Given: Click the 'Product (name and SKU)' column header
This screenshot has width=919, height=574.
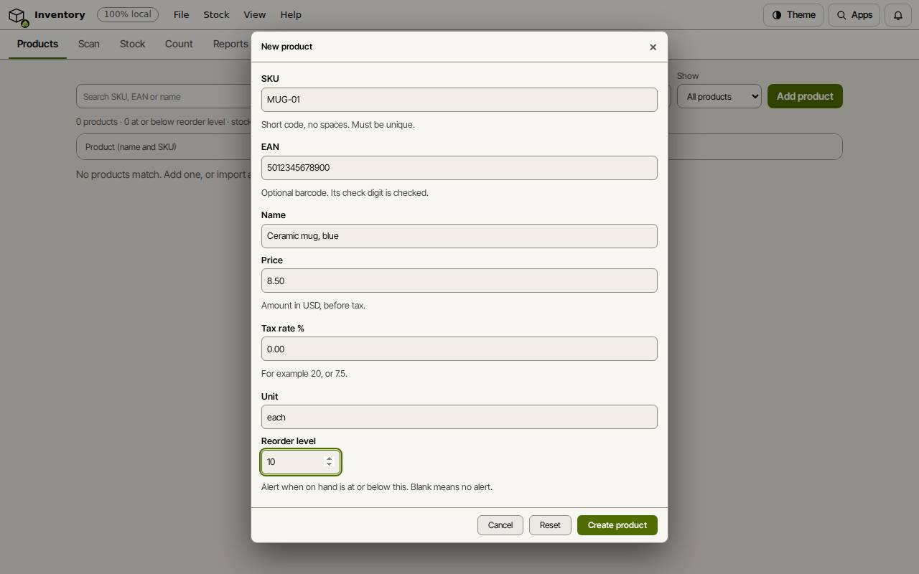Looking at the screenshot, I should tap(131, 147).
